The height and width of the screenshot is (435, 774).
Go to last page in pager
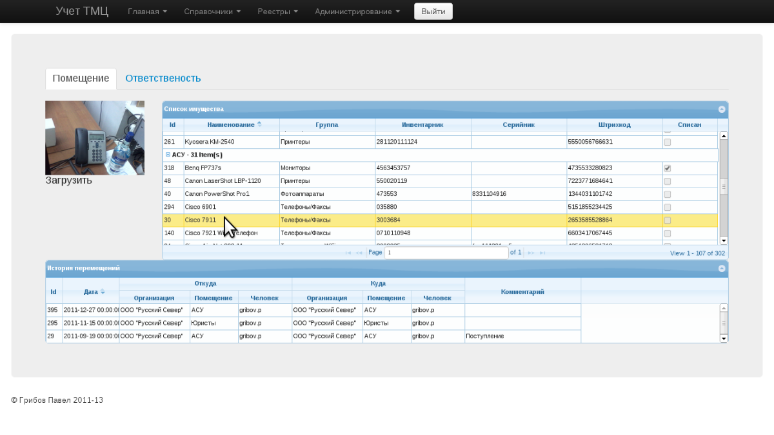click(x=542, y=253)
